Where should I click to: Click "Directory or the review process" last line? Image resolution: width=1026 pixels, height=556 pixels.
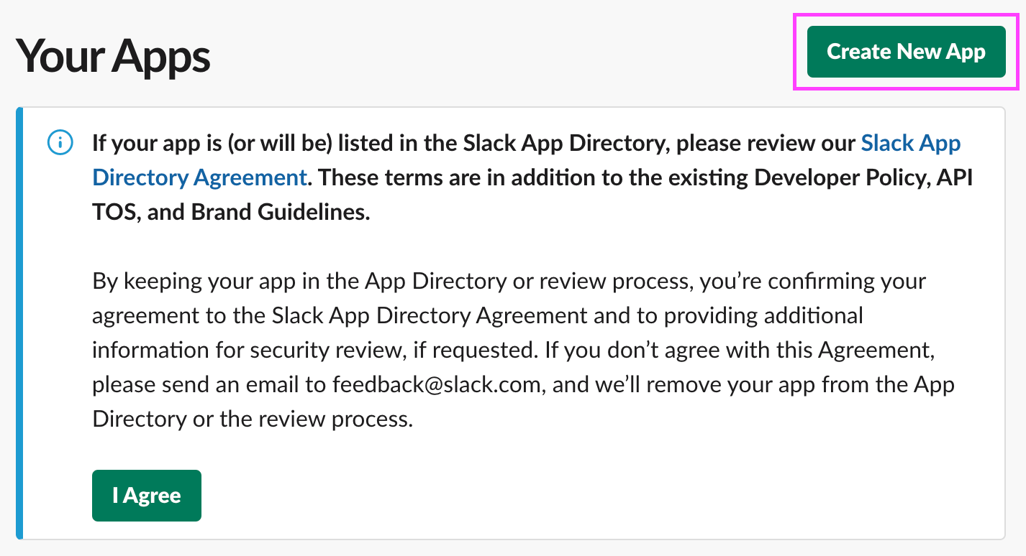click(x=252, y=419)
